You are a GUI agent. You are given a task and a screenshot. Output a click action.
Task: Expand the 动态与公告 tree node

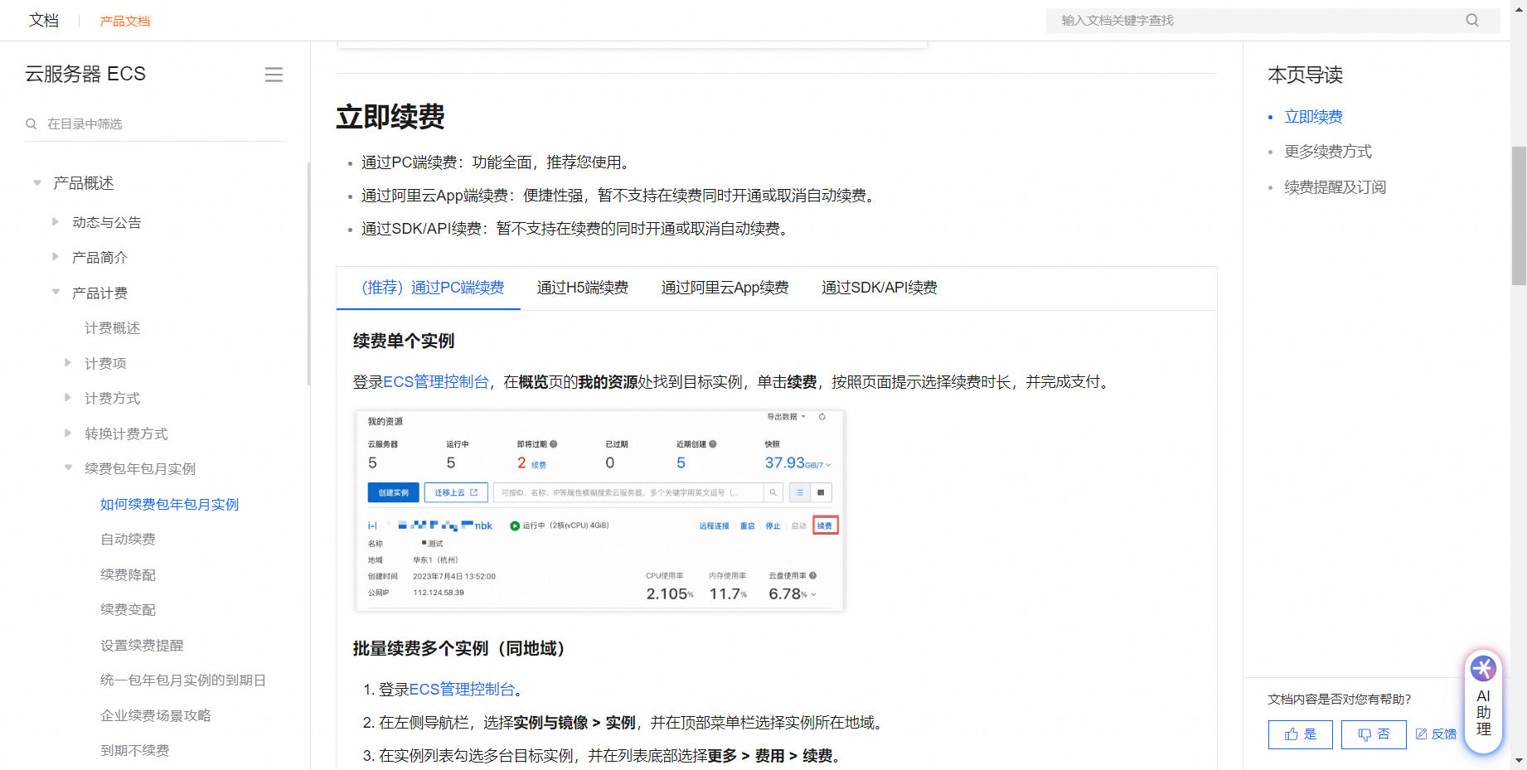point(56,222)
